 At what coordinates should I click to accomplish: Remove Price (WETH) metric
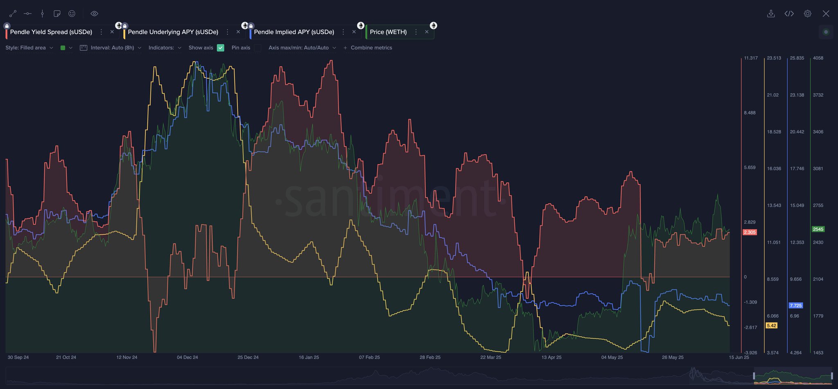(x=427, y=32)
